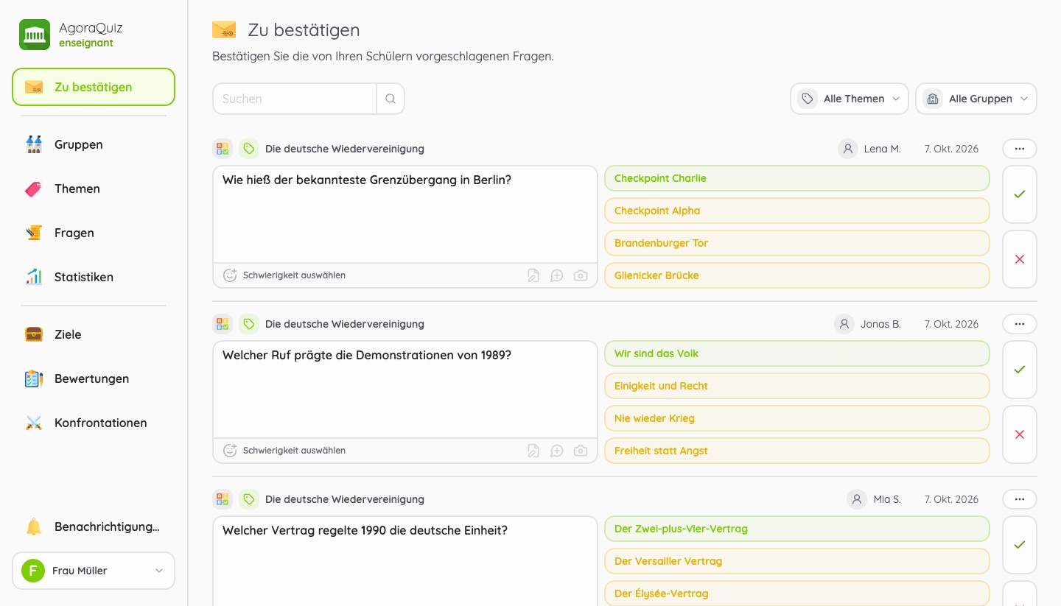Click camera icon on Grenzübergang question
Image resolution: width=1061 pixels, height=606 pixels.
pyautogui.click(x=581, y=275)
